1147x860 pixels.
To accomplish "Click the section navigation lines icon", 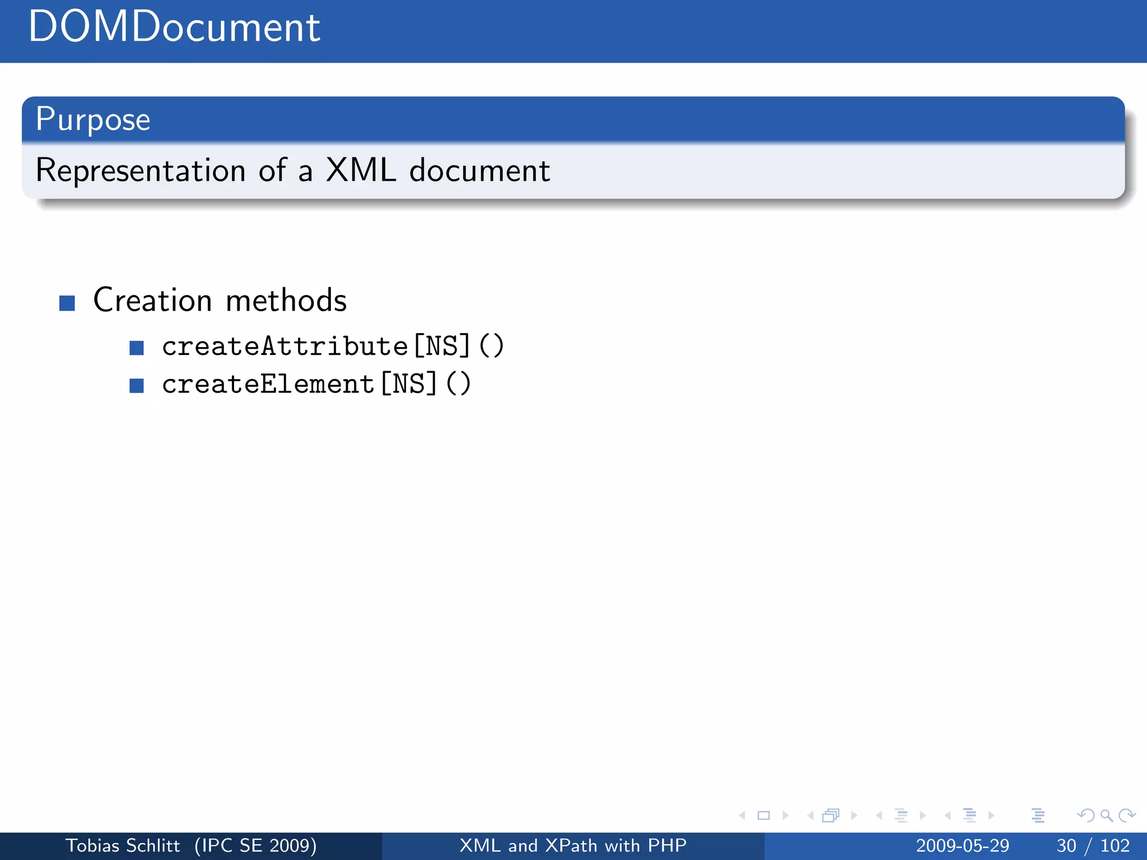I will [x=969, y=816].
